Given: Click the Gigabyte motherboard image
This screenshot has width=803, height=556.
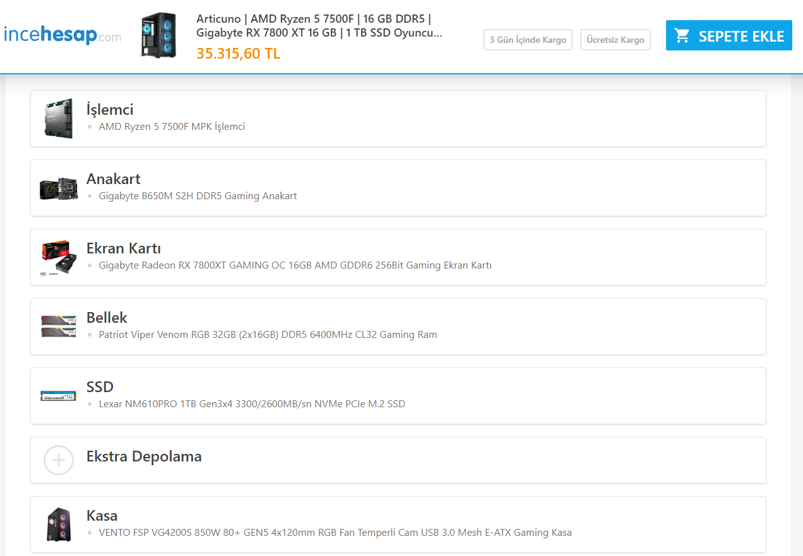Looking at the screenshot, I should tap(59, 188).
